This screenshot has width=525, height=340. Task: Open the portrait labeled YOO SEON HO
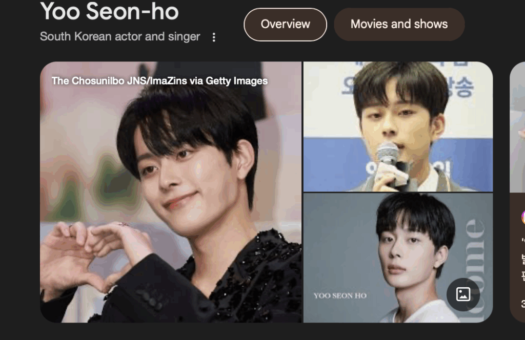pos(398,258)
